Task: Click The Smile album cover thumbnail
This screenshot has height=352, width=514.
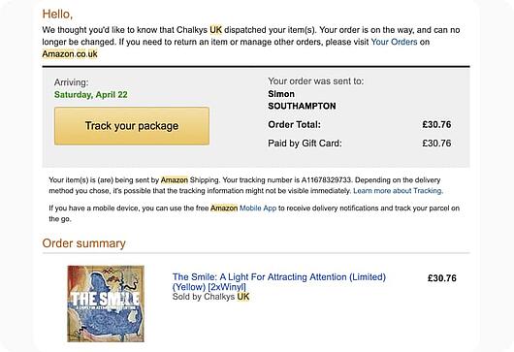Action: click(106, 304)
